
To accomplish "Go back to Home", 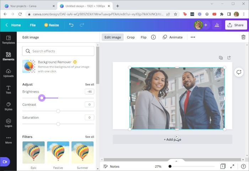I will 14,25.
